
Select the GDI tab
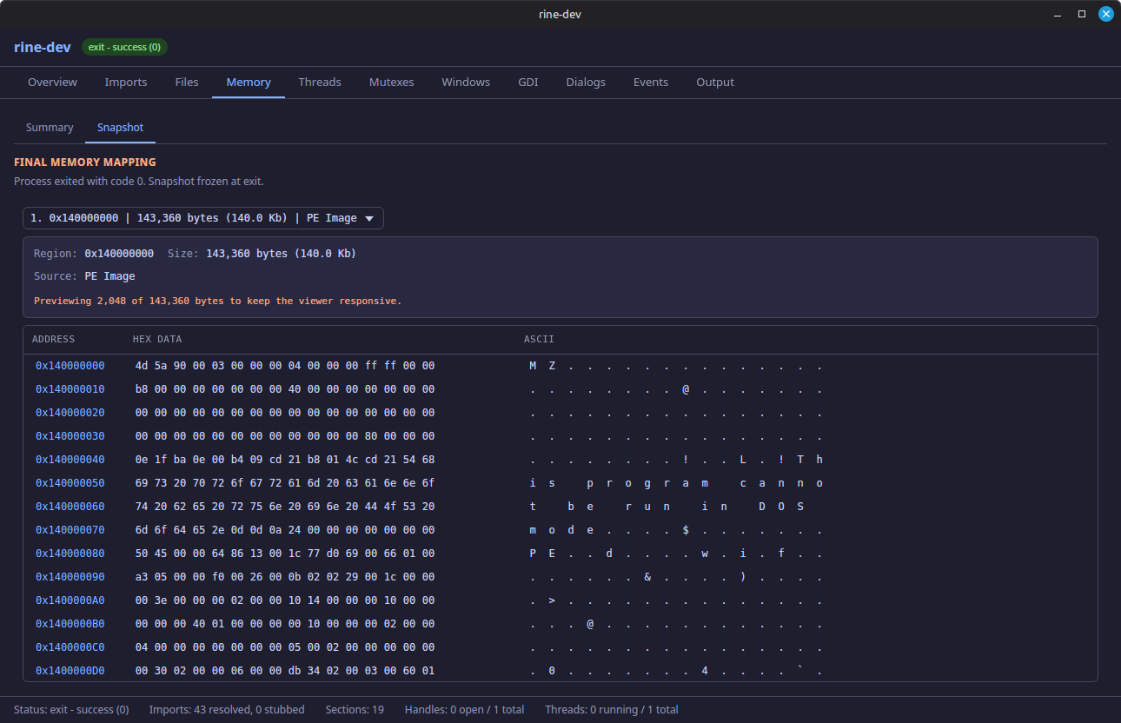point(527,82)
